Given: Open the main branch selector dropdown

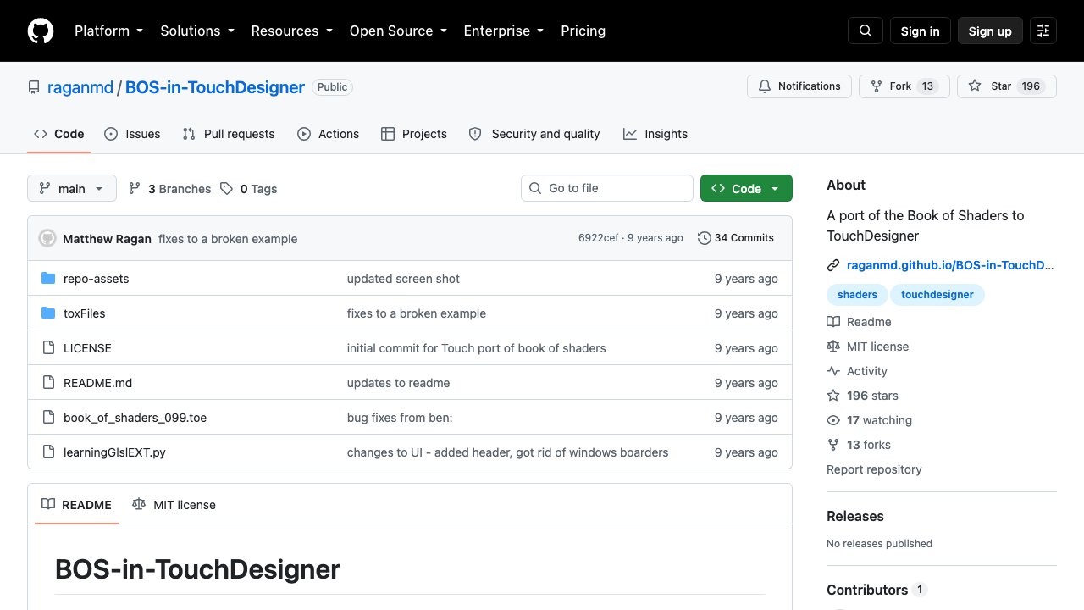Looking at the screenshot, I should coord(72,189).
